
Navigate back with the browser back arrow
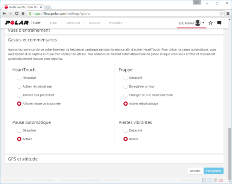(x=4, y=13)
